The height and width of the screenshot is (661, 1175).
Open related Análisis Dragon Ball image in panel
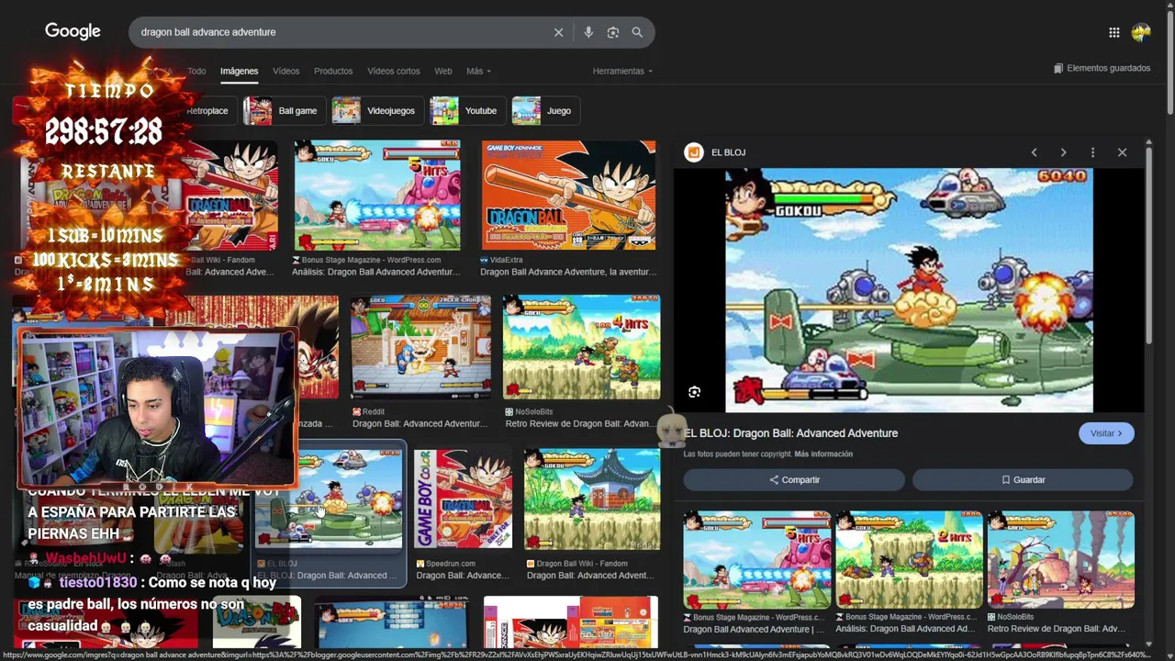909,560
